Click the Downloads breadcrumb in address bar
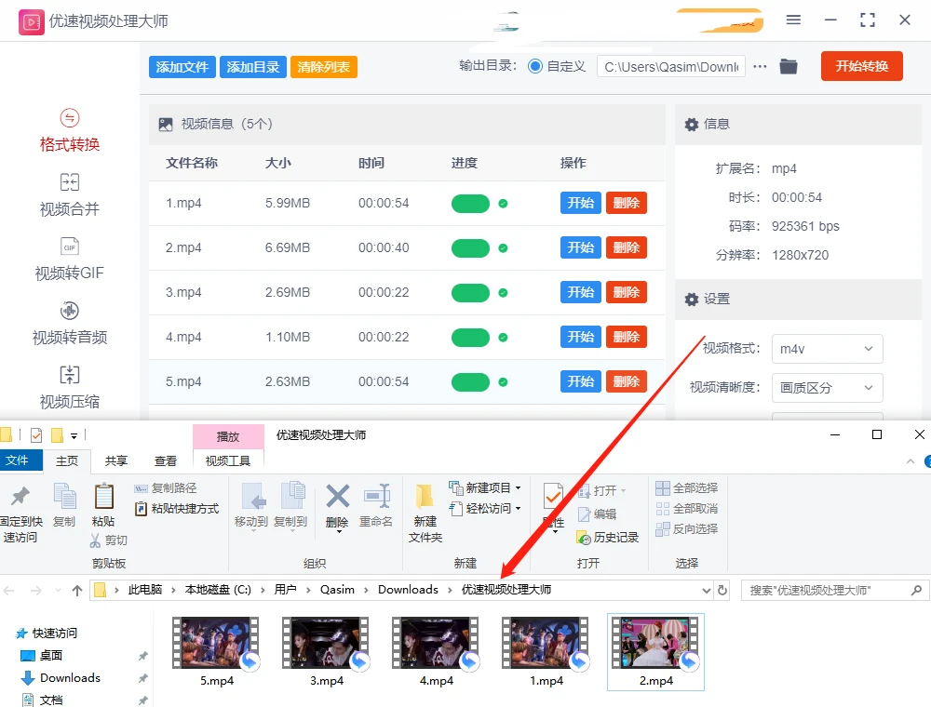 408,590
